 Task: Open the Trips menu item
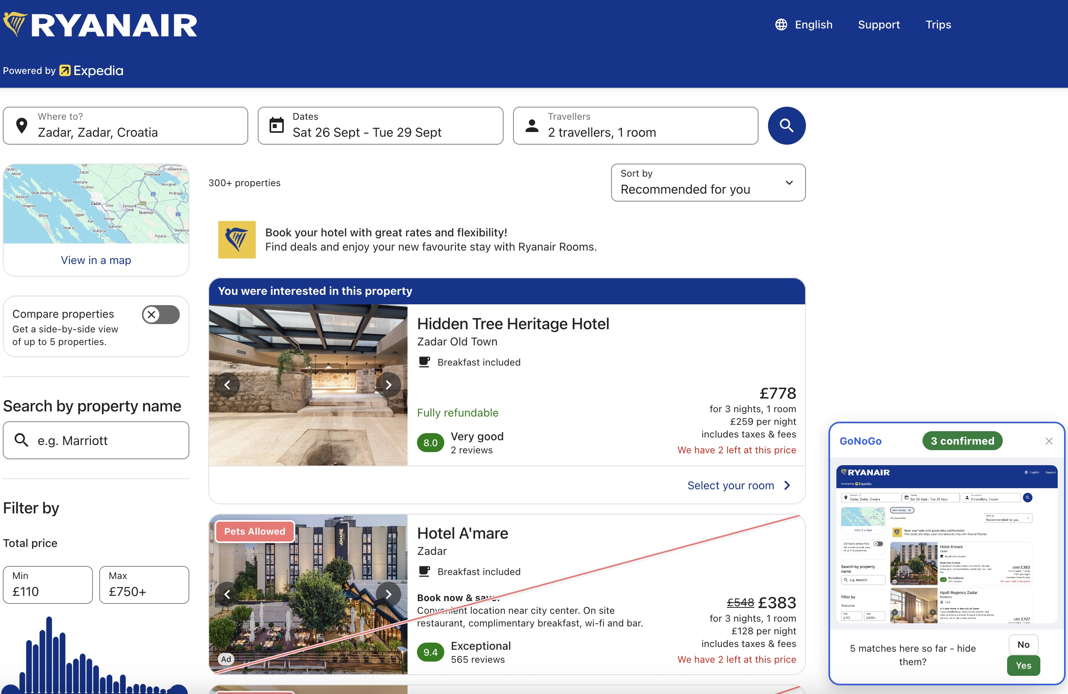tap(938, 25)
